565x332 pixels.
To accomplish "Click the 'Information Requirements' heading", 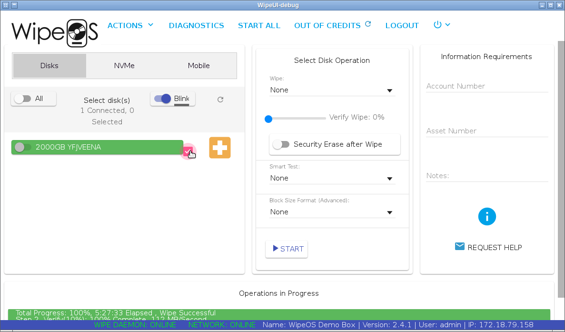I will tap(486, 57).
